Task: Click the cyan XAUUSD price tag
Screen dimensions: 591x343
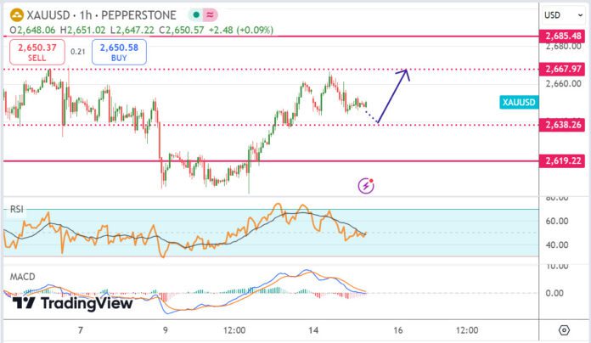Action: [518, 102]
